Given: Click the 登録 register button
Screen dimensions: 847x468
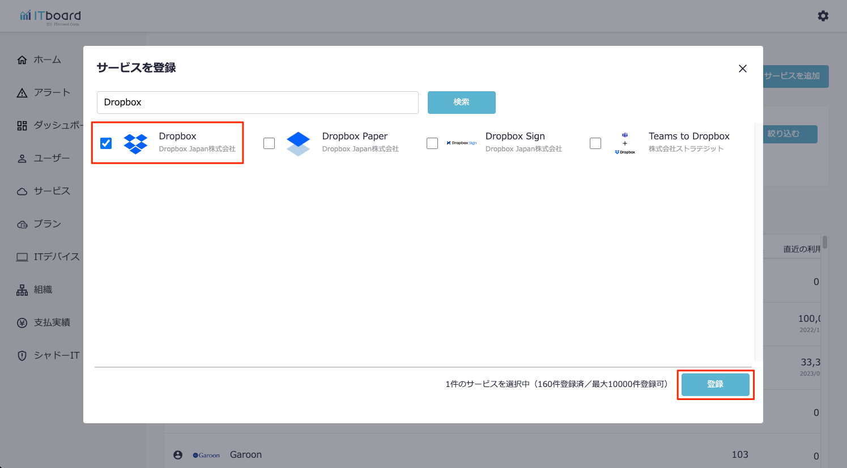Looking at the screenshot, I should pyautogui.click(x=715, y=384).
